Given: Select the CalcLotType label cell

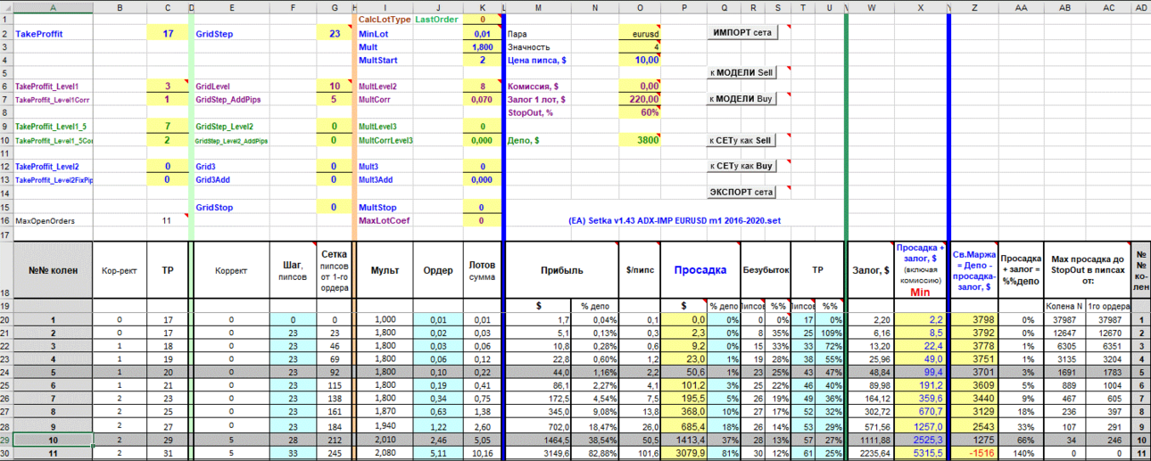Looking at the screenshot, I should 385,19.
